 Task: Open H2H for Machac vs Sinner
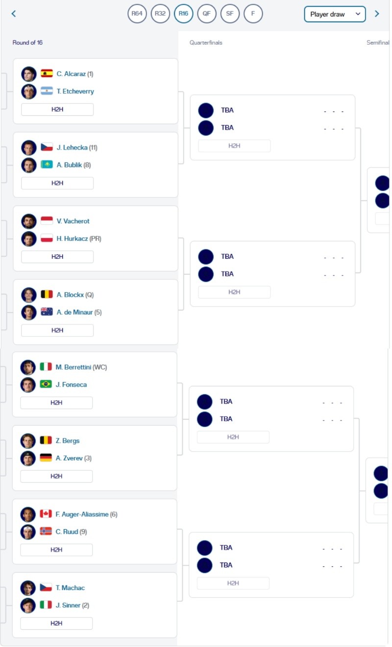(x=56, y=623)
